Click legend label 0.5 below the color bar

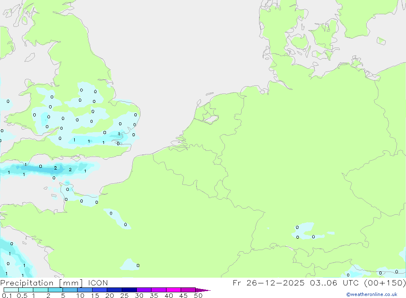pyautogui.click(x=22, y=296)
